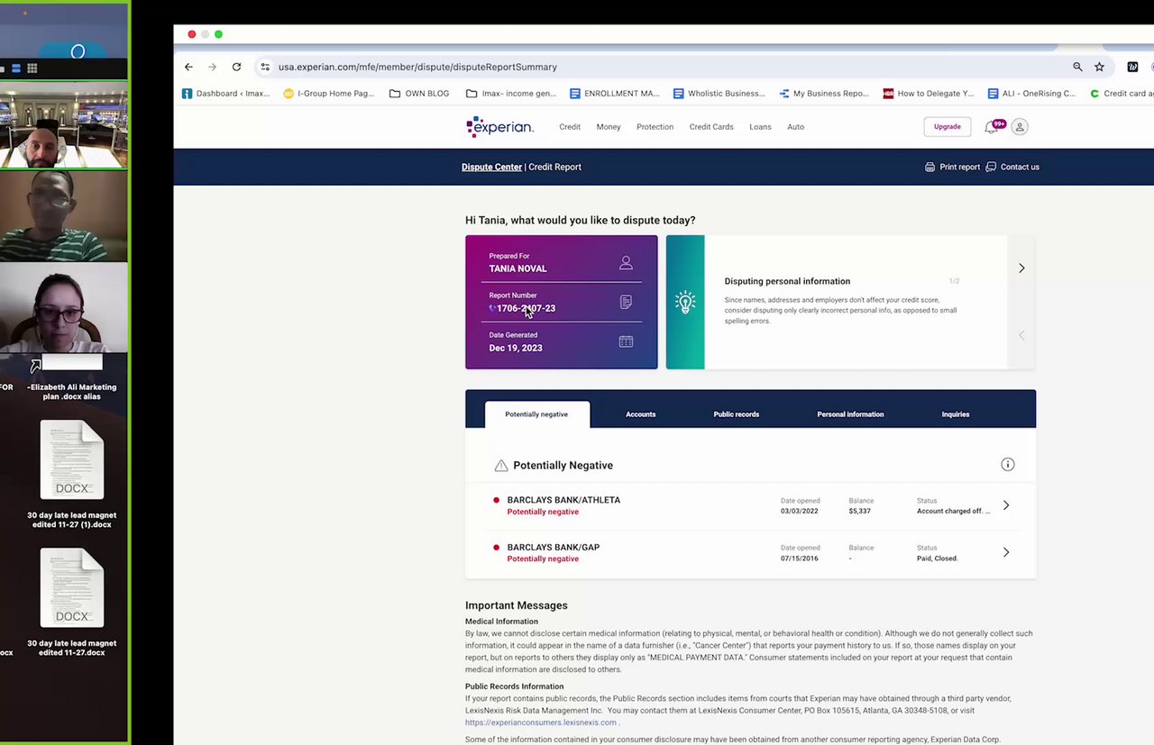Click the $5,337 balance value

pyautogui.click(x=859, y=511)
